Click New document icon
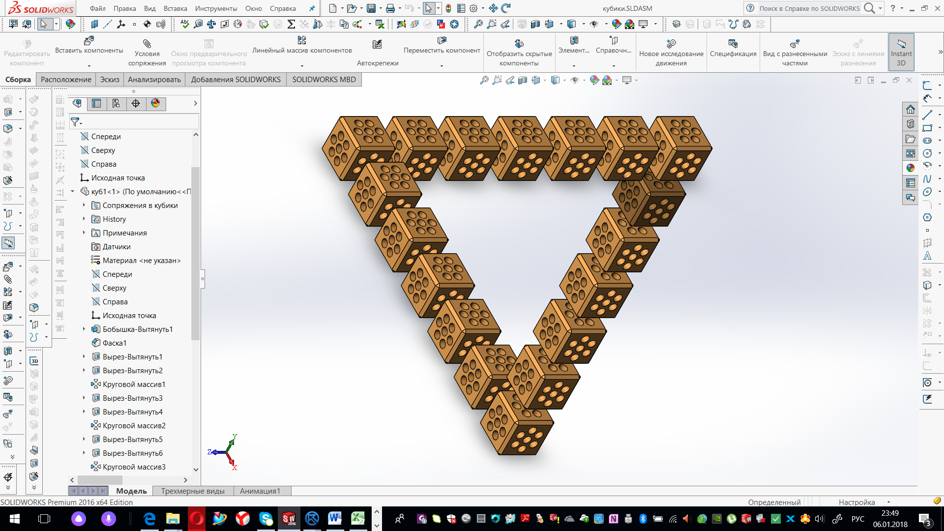The width and height of the screenshot is (944, 531). pos(333,8)
